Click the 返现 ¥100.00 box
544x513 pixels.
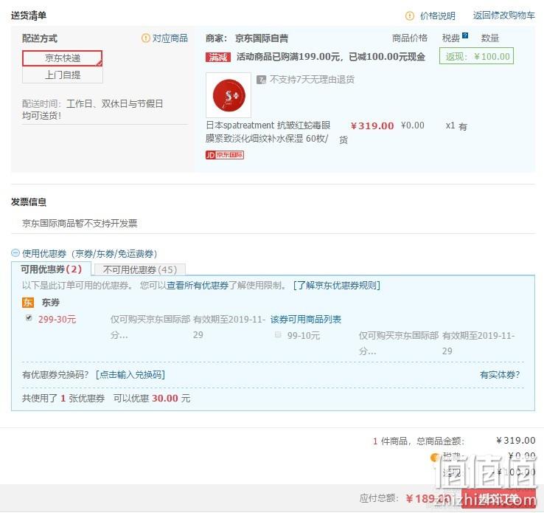[476, 56]
